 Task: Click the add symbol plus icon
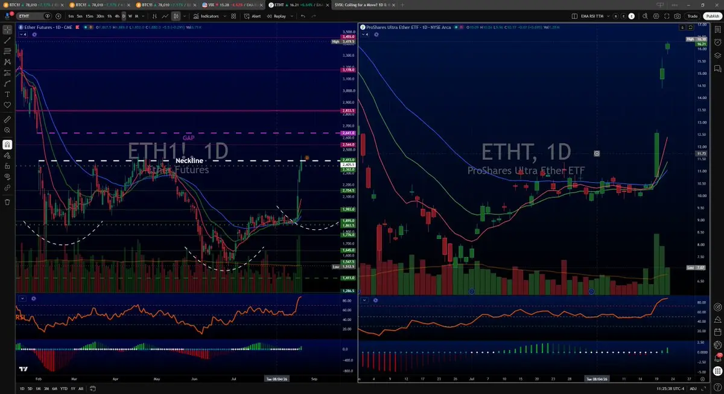59,16
